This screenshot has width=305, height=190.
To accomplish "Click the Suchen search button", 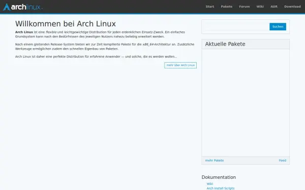I will pyautogui.click(x=278, y=26).
